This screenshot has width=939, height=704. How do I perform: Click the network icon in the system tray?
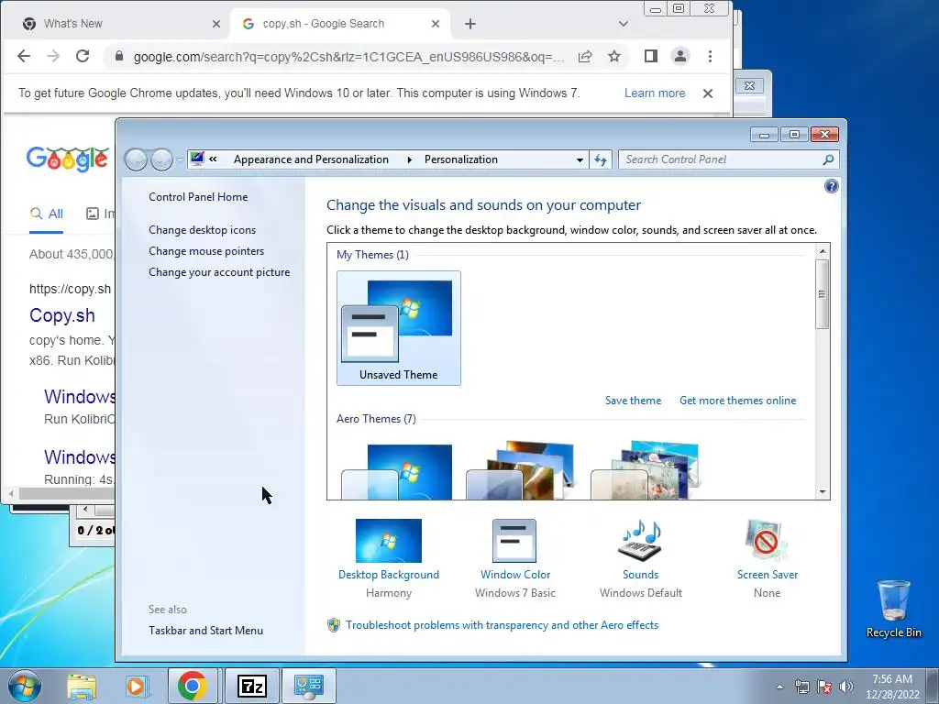click(801, 687)
